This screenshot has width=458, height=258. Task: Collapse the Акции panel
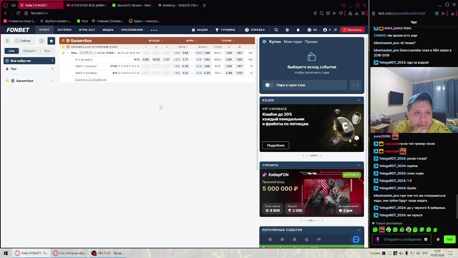tap(359, 100)
